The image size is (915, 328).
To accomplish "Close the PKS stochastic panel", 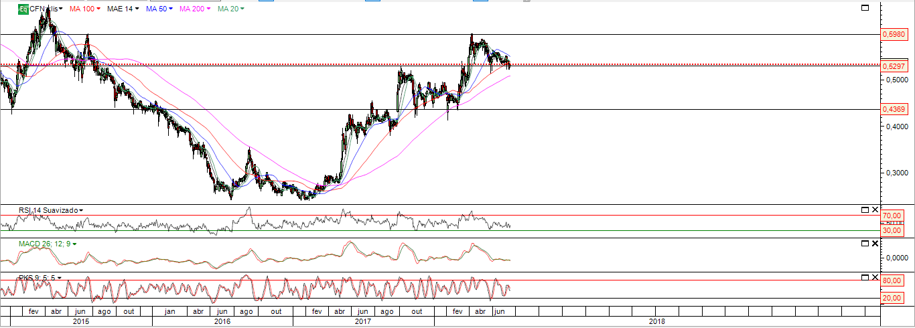I will coord(874,277).
